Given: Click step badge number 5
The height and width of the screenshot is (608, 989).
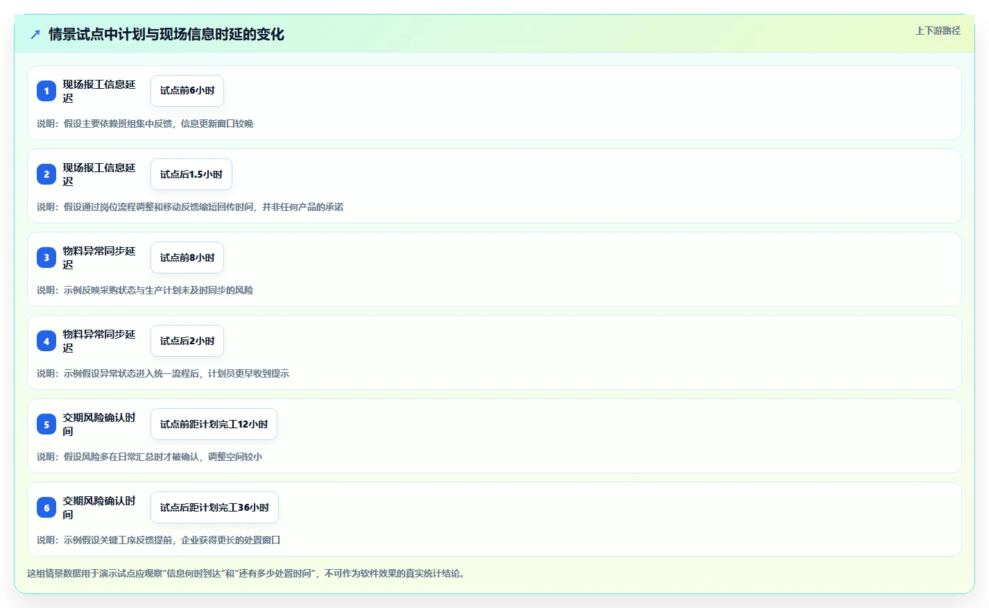Looking at the screenshot, I should [x=46, y=424].
